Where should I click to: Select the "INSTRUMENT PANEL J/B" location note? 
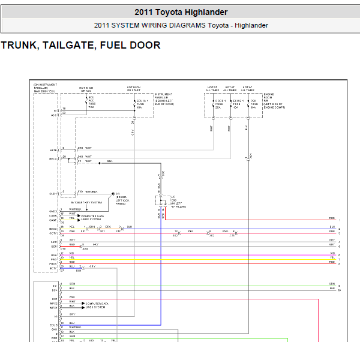(x=164, y=99)
